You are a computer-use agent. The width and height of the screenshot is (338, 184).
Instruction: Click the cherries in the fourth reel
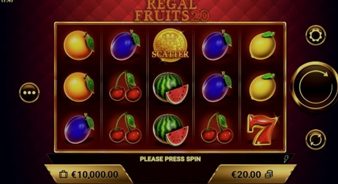pyautogui.click(x=217, y=128)
